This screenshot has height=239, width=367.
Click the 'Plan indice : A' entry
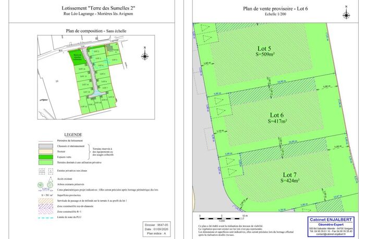pyautogui.click(x=156, y=234)
